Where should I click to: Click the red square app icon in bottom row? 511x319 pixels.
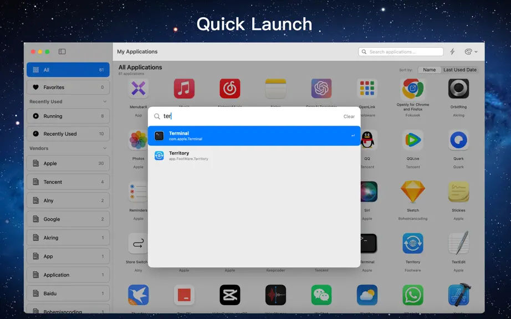coord(184,295)
